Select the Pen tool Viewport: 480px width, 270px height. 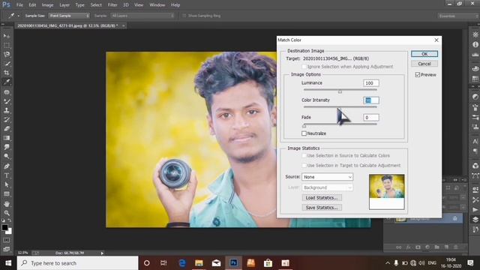7,166
